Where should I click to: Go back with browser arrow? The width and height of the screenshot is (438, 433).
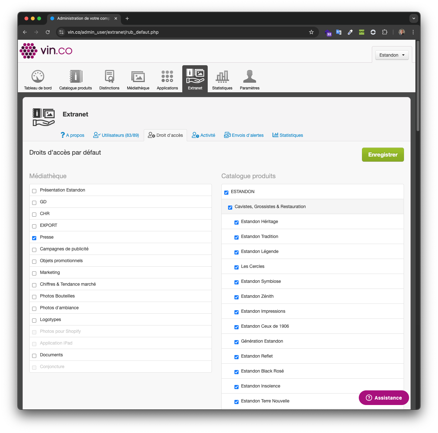(x=25, y=32)
